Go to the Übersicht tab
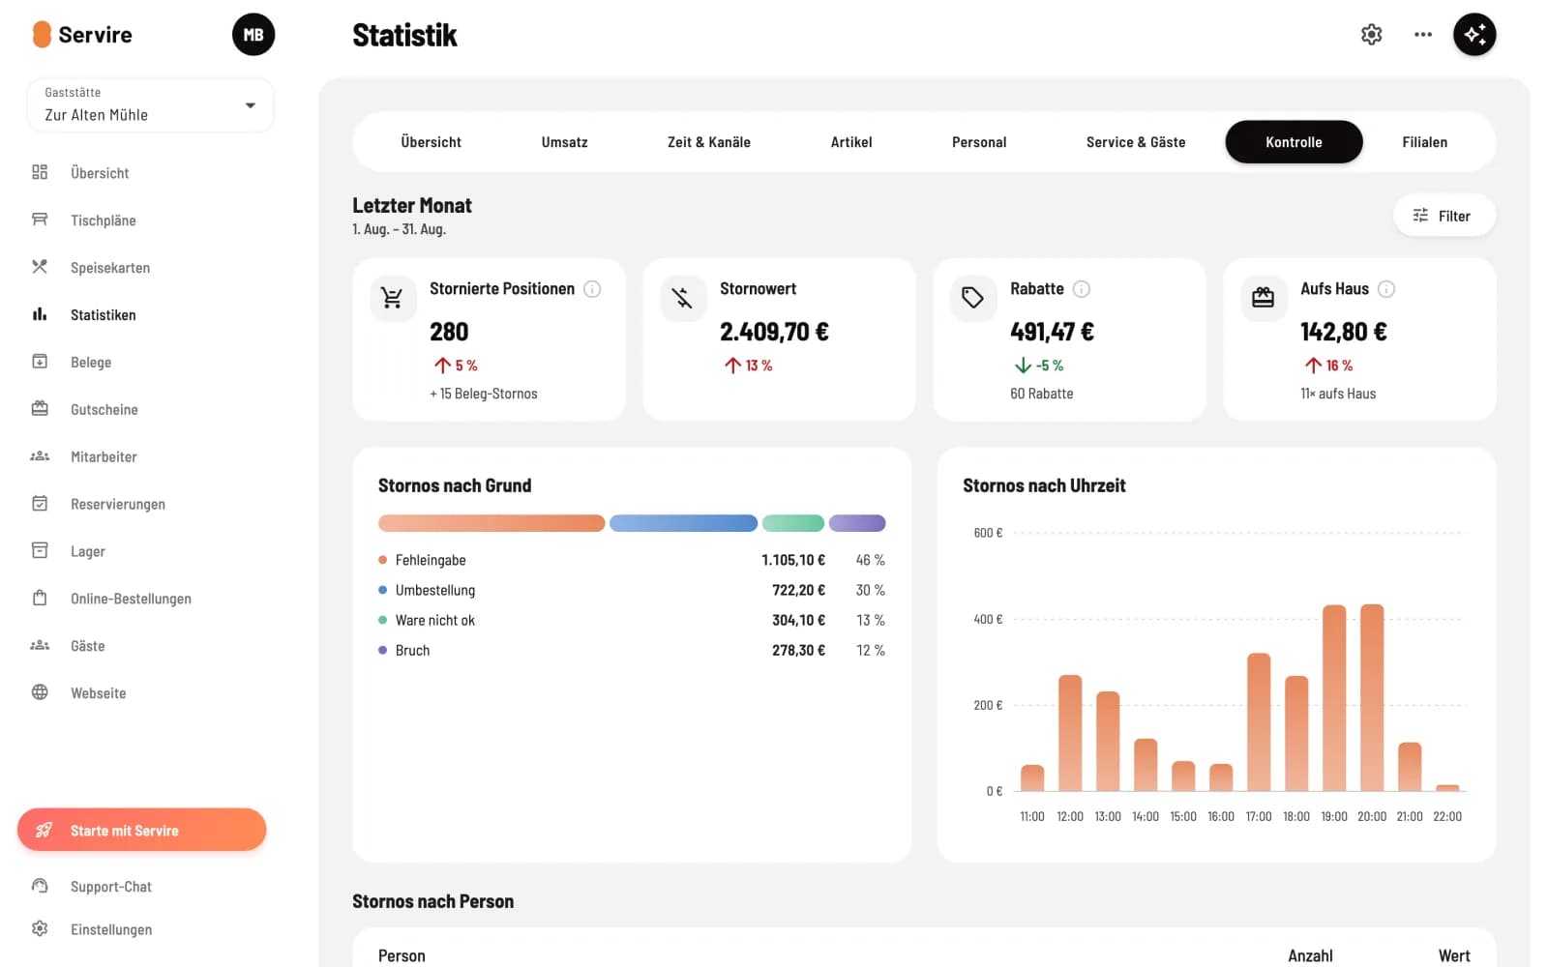Viewport: 1548px width, 967px height. pyautogui.click(x=432, y=142)
